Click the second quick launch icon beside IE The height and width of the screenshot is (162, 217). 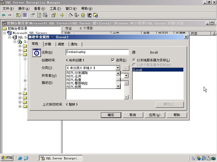[26, 158]
